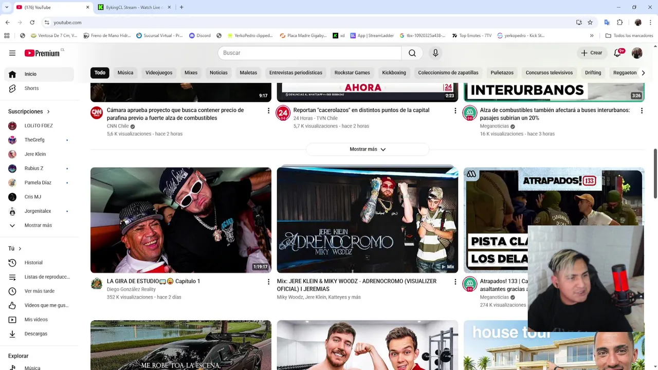Open options for cacerolazos video
This screenshot has width=658, height=370.
[455, 110]
